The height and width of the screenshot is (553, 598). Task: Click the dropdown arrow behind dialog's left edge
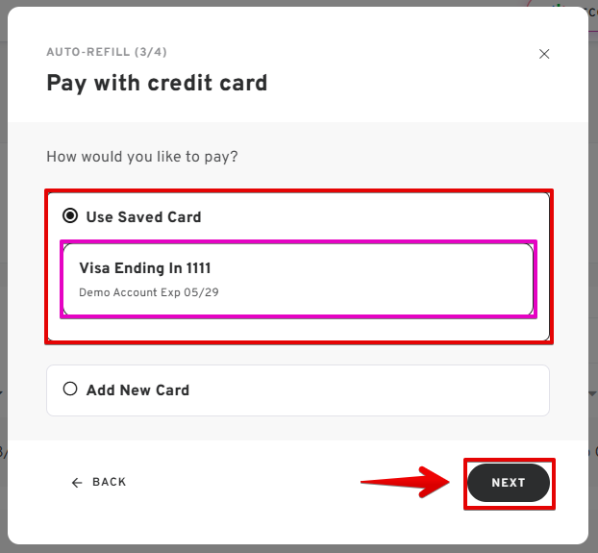click(x=3, y=393)
